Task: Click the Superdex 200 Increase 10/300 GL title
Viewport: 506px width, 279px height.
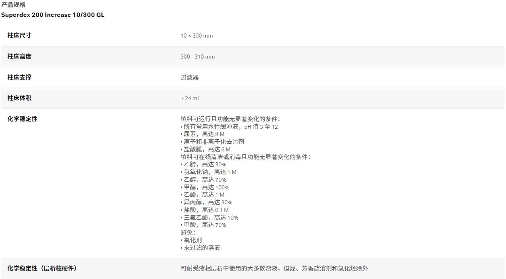Action: [53, 15]
